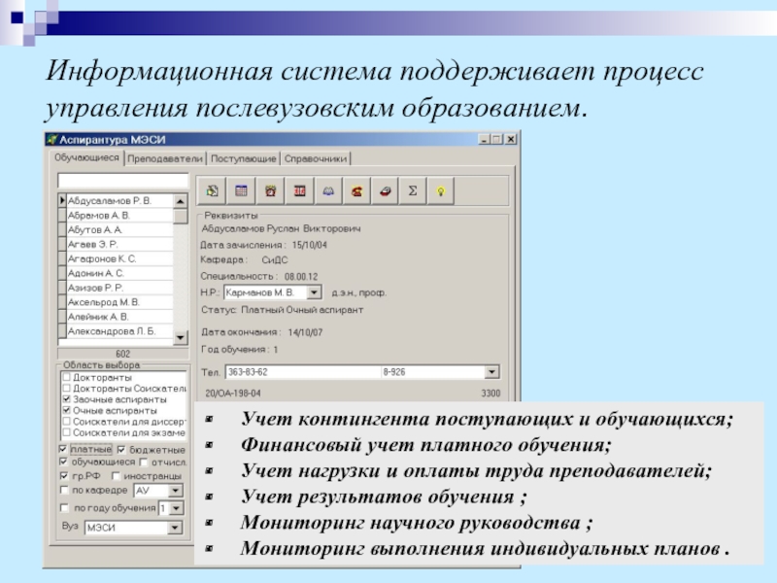This screenshot has width=777, height=583.
Task: Open the кафедра АУ dropdown
Action: 176,491
